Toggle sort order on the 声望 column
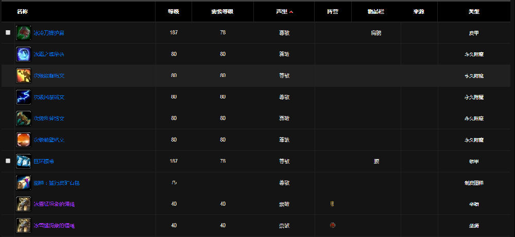The height and width of the screenshot is (237, 515). point(284,11)
